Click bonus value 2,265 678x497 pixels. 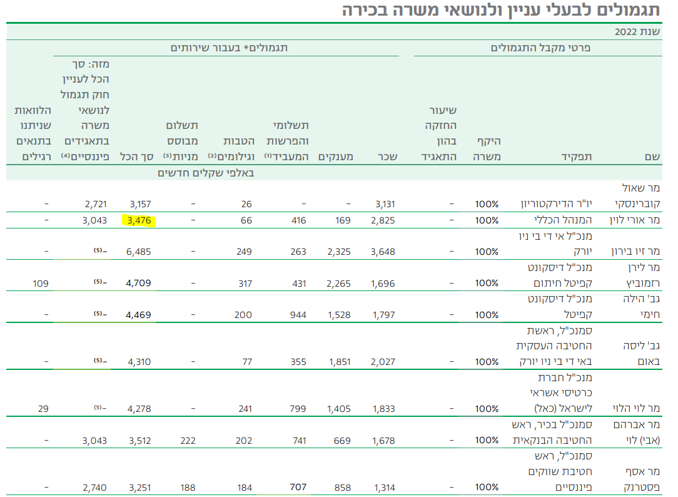(x=338, y=284)
